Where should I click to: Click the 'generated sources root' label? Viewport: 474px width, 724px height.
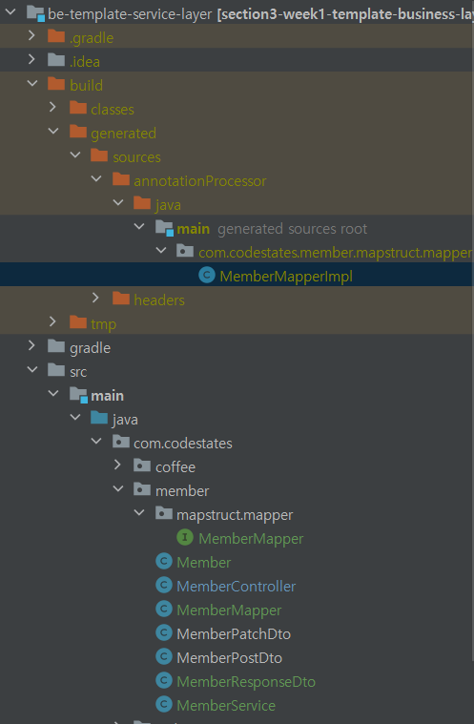(x=292, y=229)
